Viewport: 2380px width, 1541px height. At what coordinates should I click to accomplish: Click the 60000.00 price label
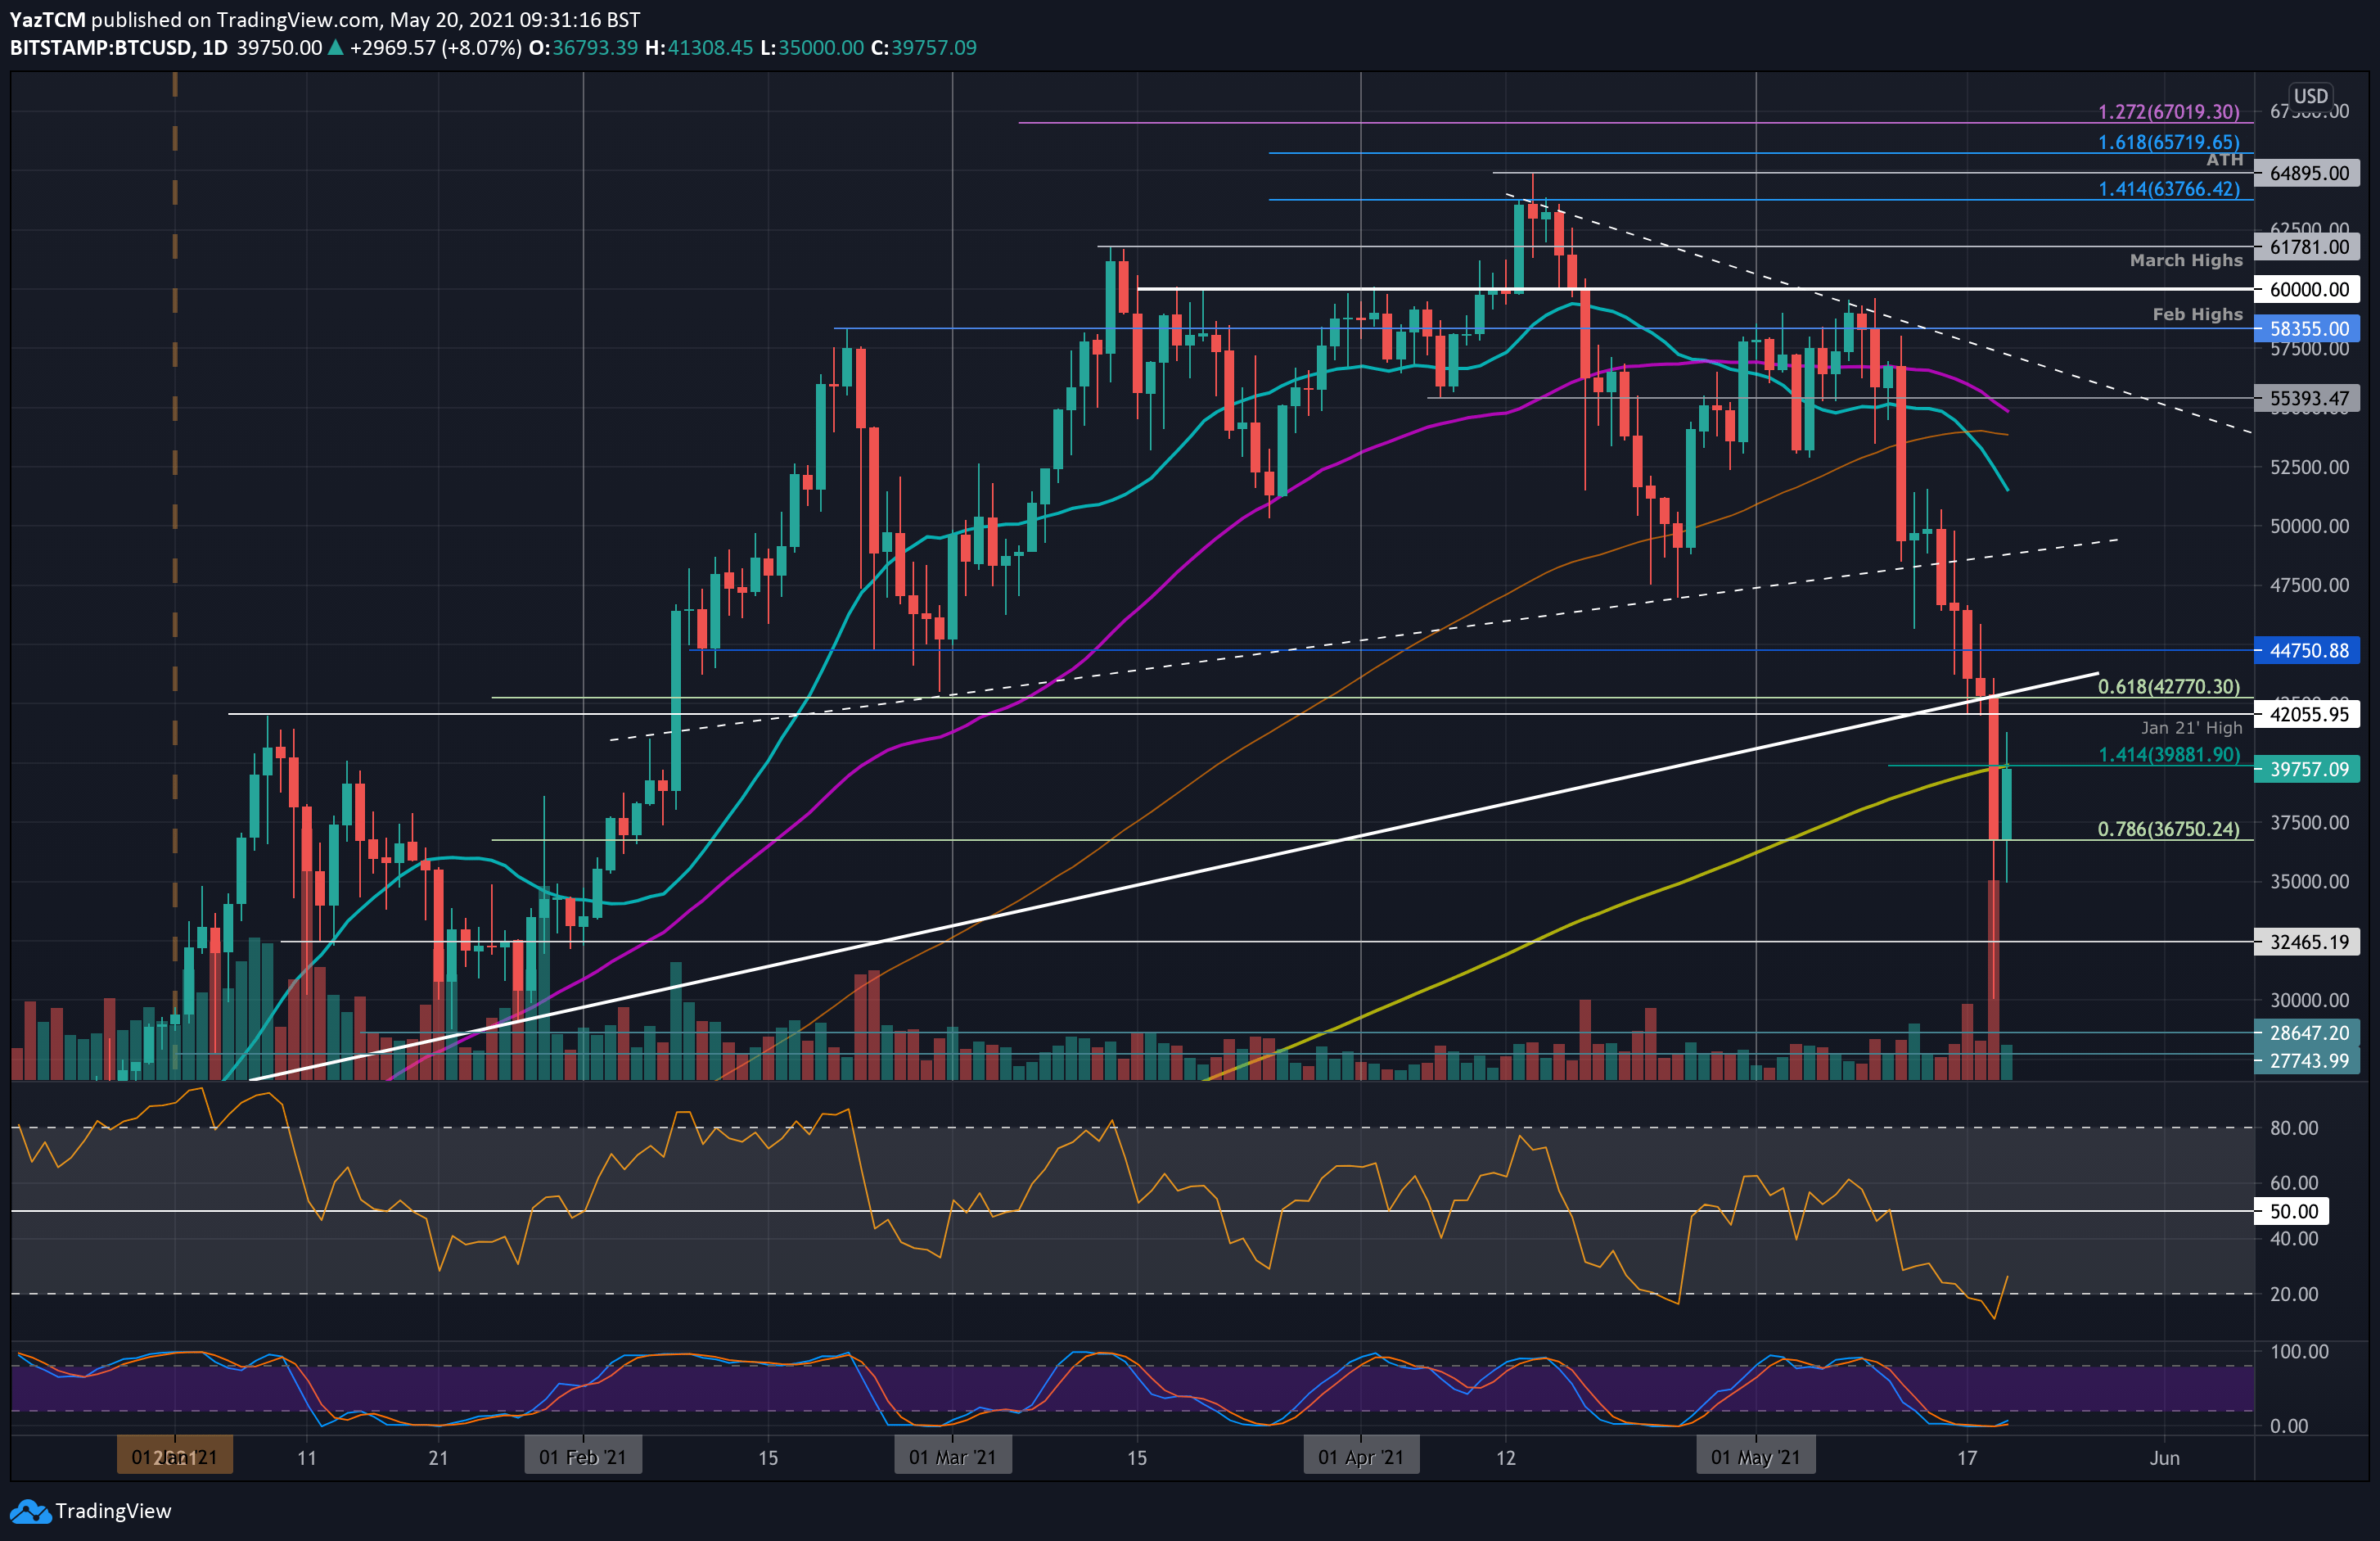coord(2307,289)
